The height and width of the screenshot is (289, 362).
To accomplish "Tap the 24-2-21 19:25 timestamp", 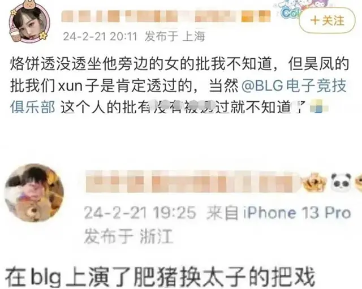I will (x=140, y=212).
